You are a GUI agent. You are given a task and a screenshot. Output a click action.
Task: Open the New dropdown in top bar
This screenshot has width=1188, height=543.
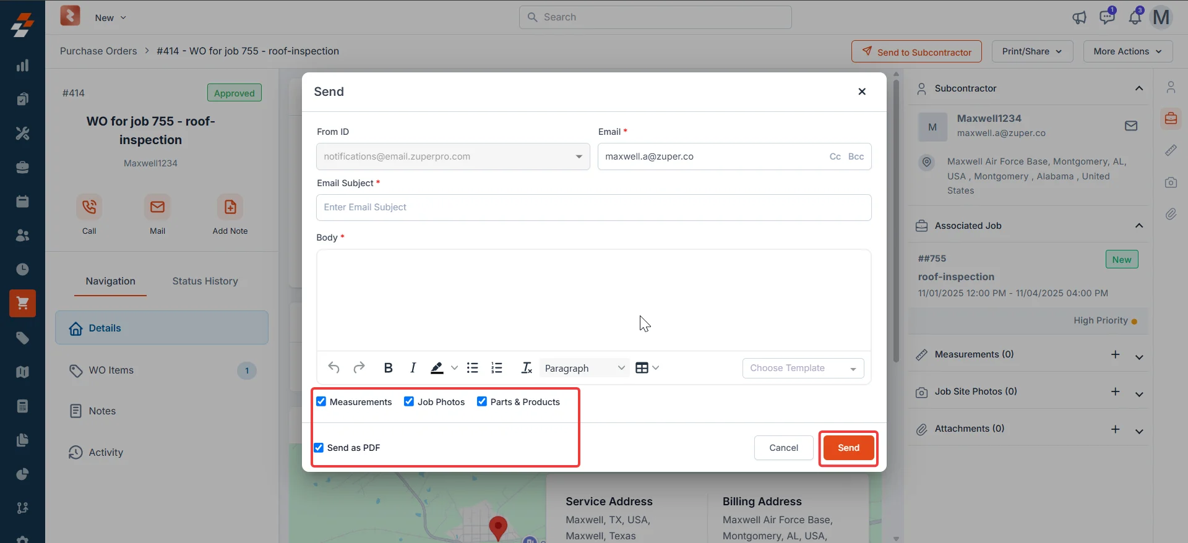tap(110, 17)
